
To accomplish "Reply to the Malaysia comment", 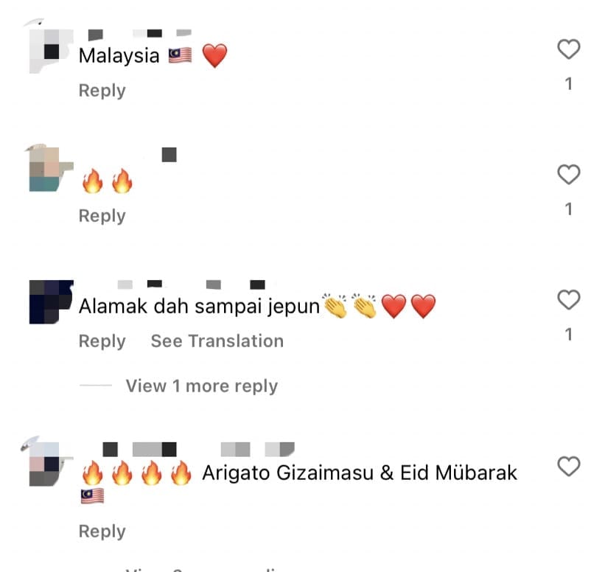I will 102,91.
